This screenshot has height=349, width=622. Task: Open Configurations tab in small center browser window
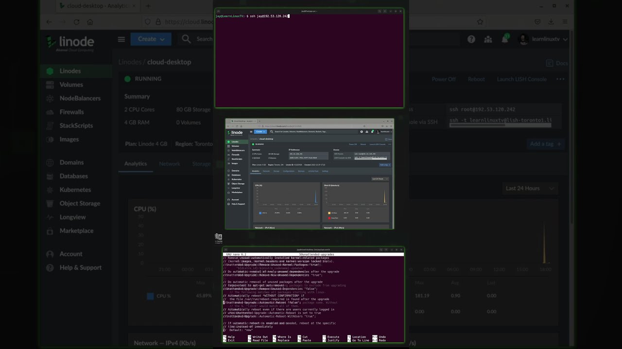[289, 171]
